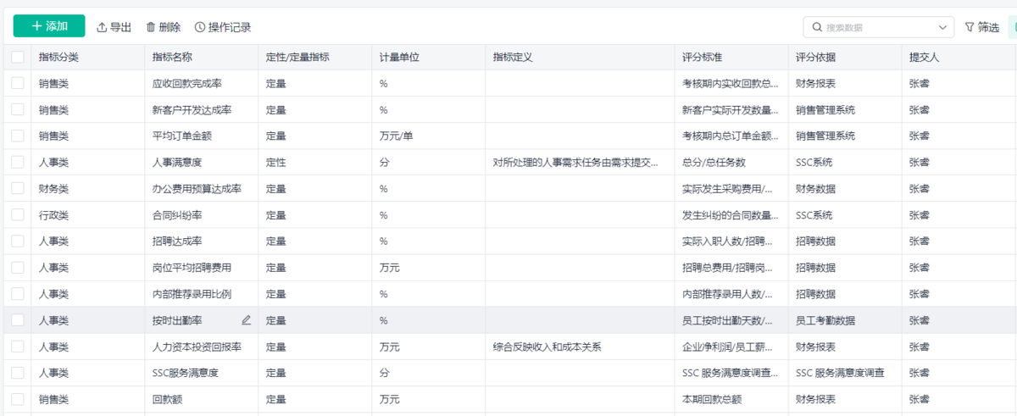The width and height of the screenshot is (1017, 416).
Task: Click the magnifier icon in search box
Action: coord(817,27)
